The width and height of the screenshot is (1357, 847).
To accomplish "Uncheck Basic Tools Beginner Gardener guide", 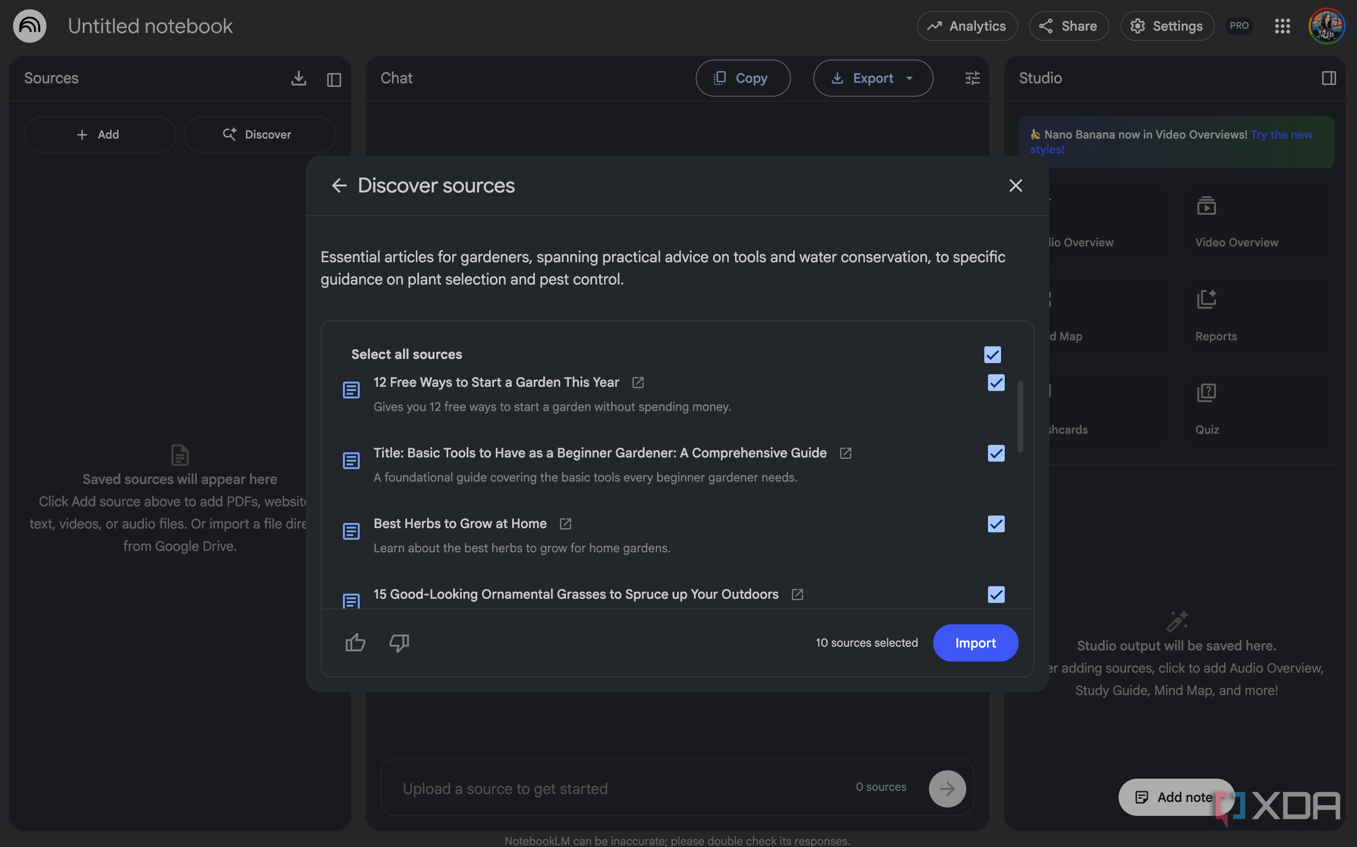I will [x=996, y=453].
